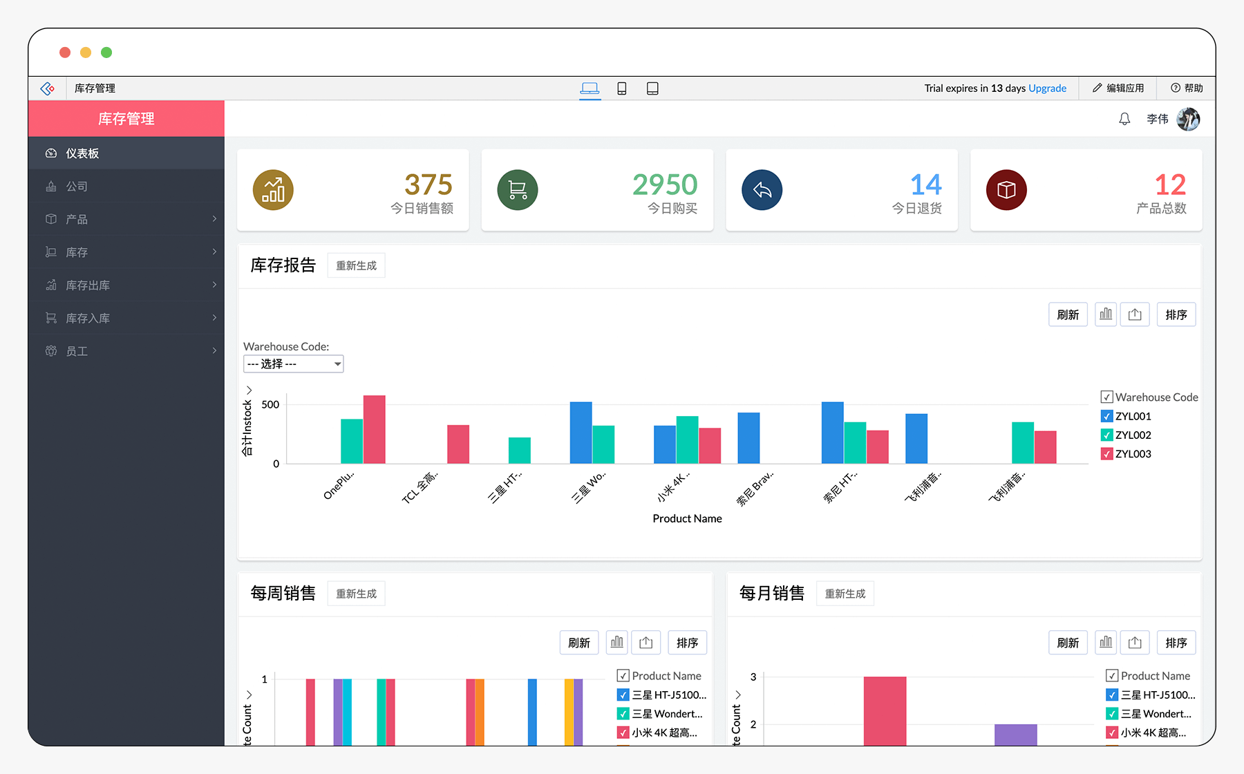Click the 帮助 help icon
The width and height of the screenshot is (1244, 774).
click(1187, 88)
